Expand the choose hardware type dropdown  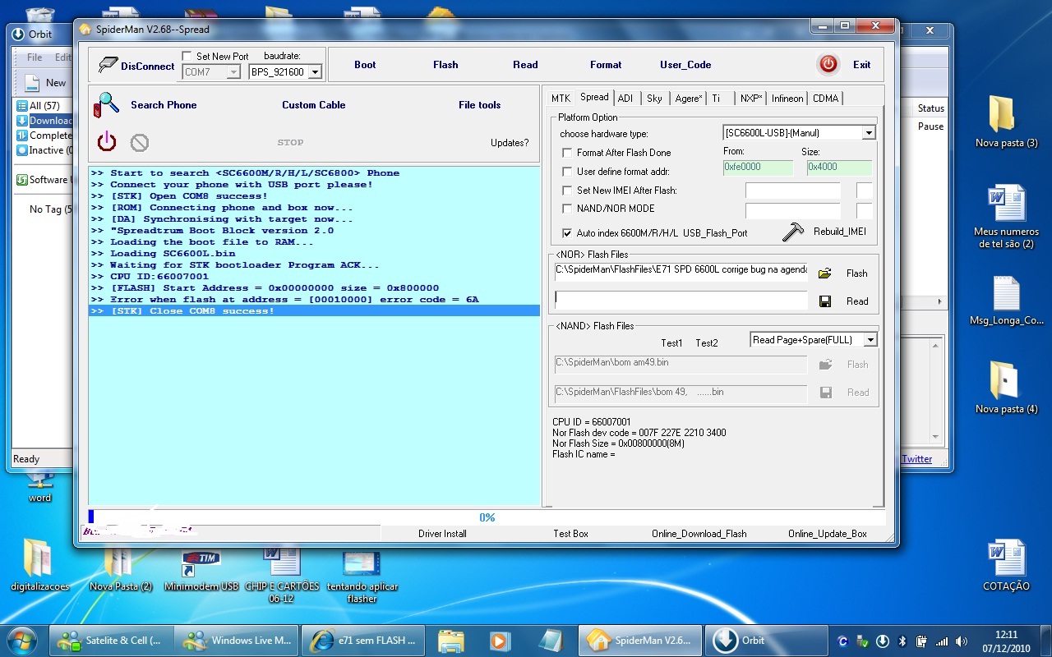click(869, 132)
